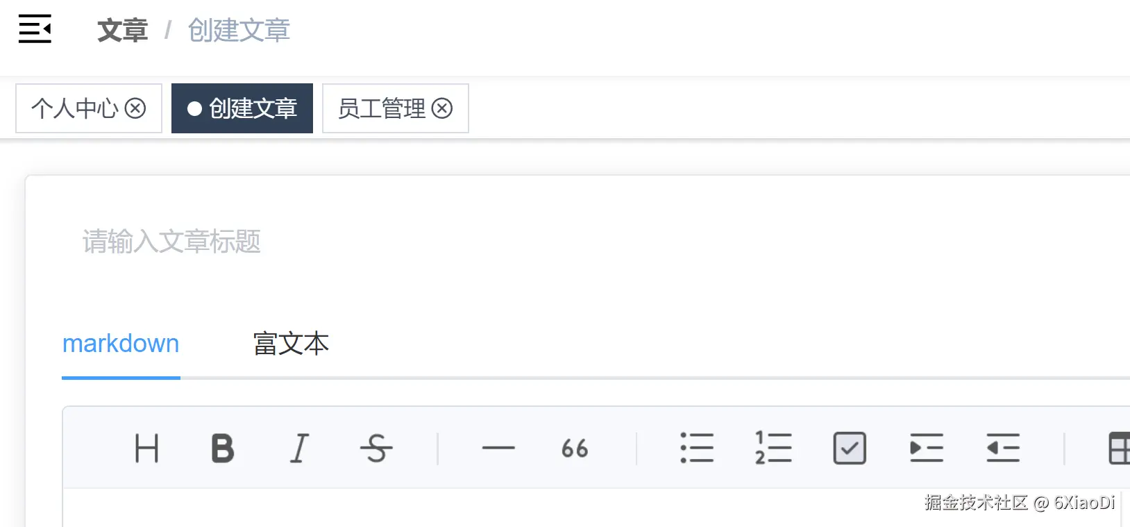Increase indent with the indent icon
Image resolution: width=1130 pixels, height=527 pixels.
(926, 448)
